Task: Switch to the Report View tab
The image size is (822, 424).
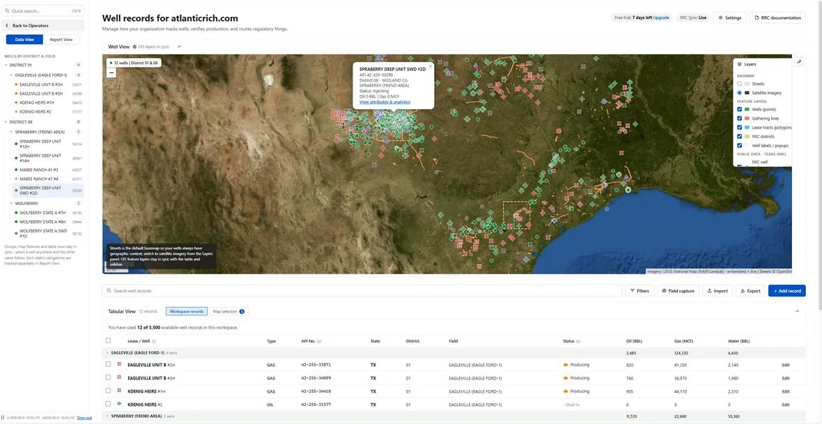Action: click(61, 39)
